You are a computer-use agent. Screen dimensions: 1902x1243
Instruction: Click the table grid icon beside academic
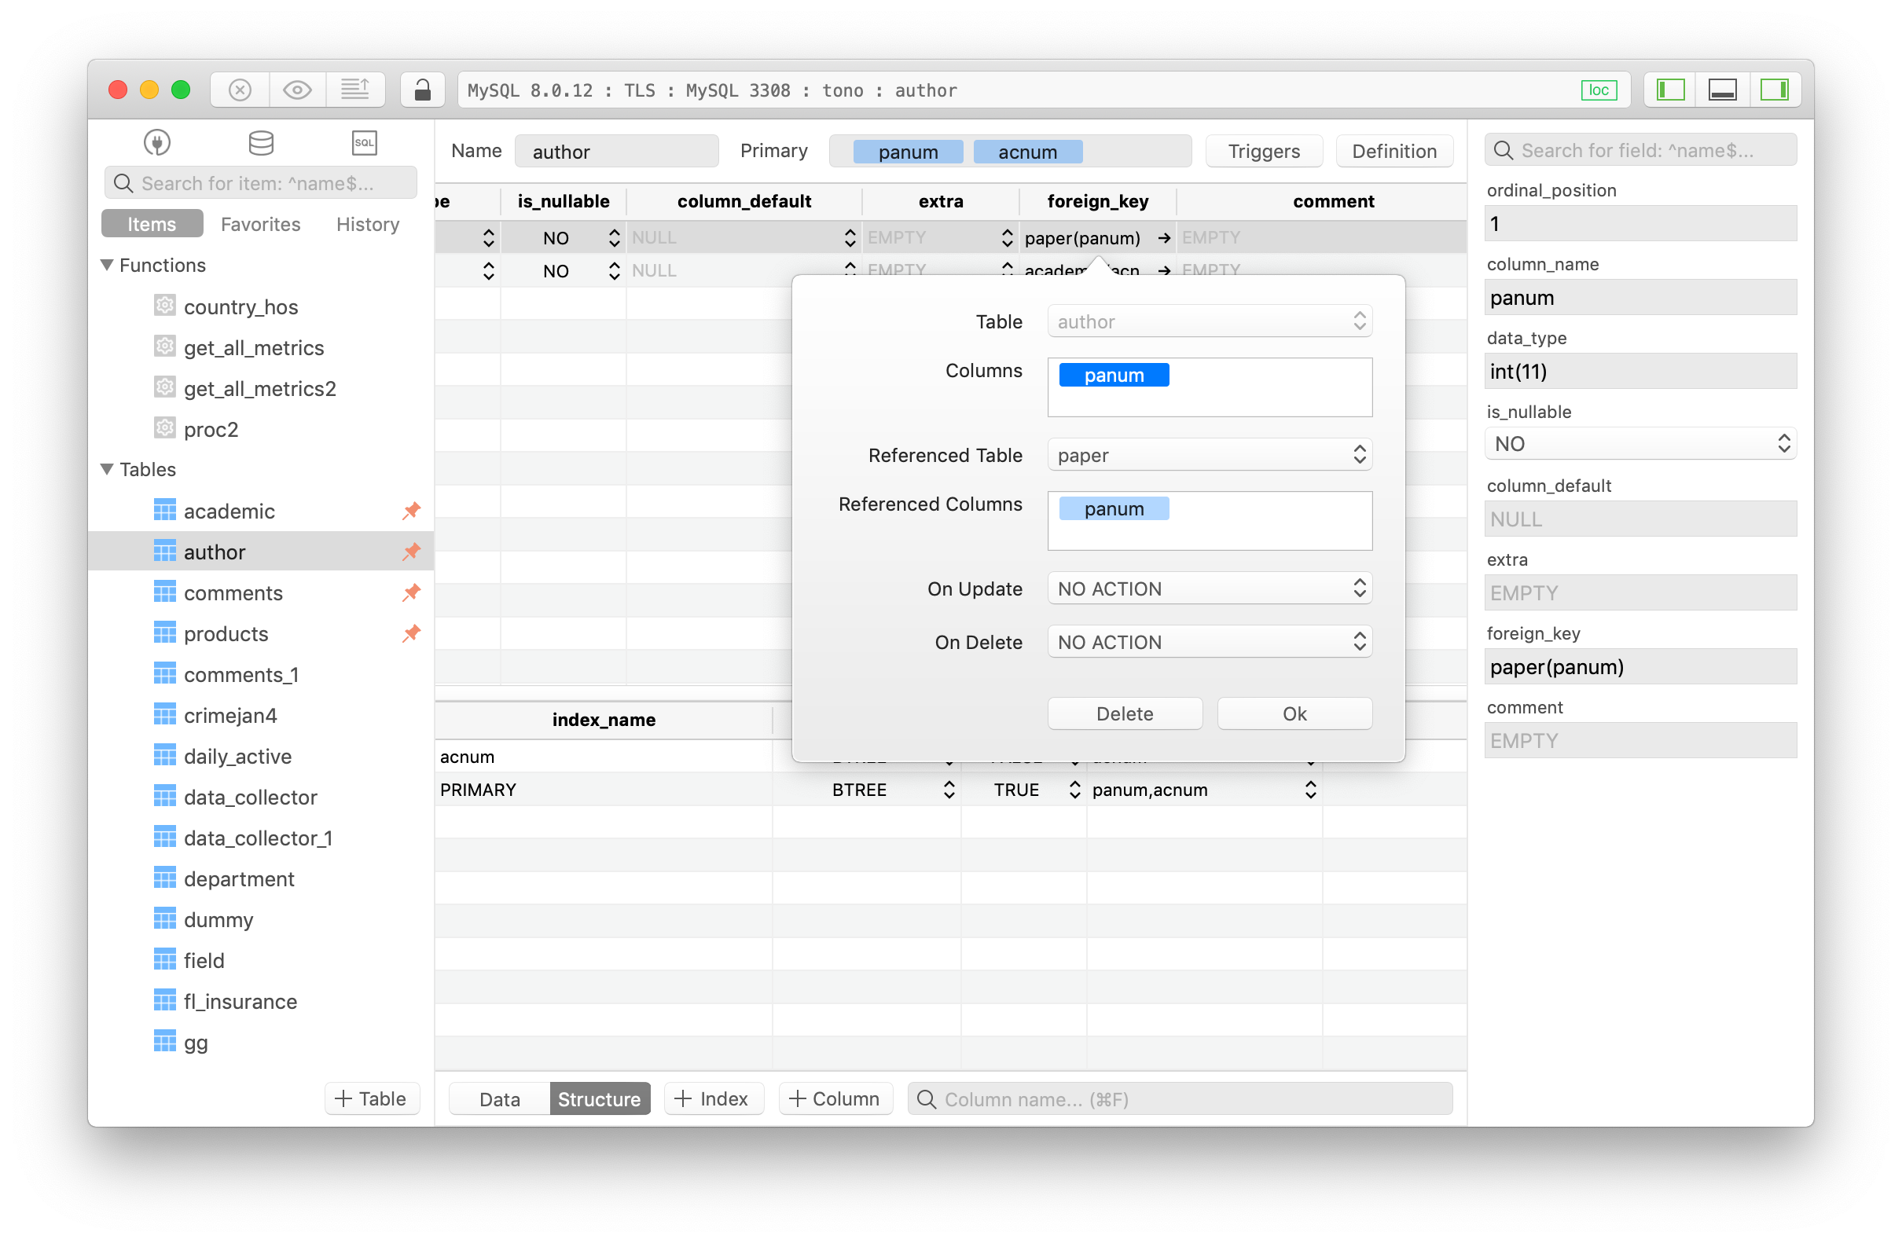[163, 511]
